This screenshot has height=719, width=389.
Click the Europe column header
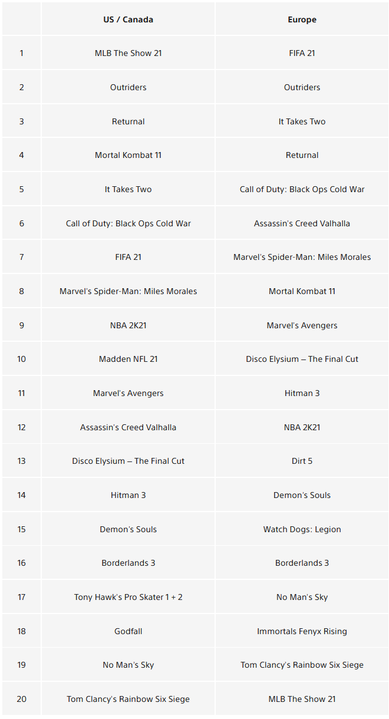pyautogui.click(x=302, y=19)
